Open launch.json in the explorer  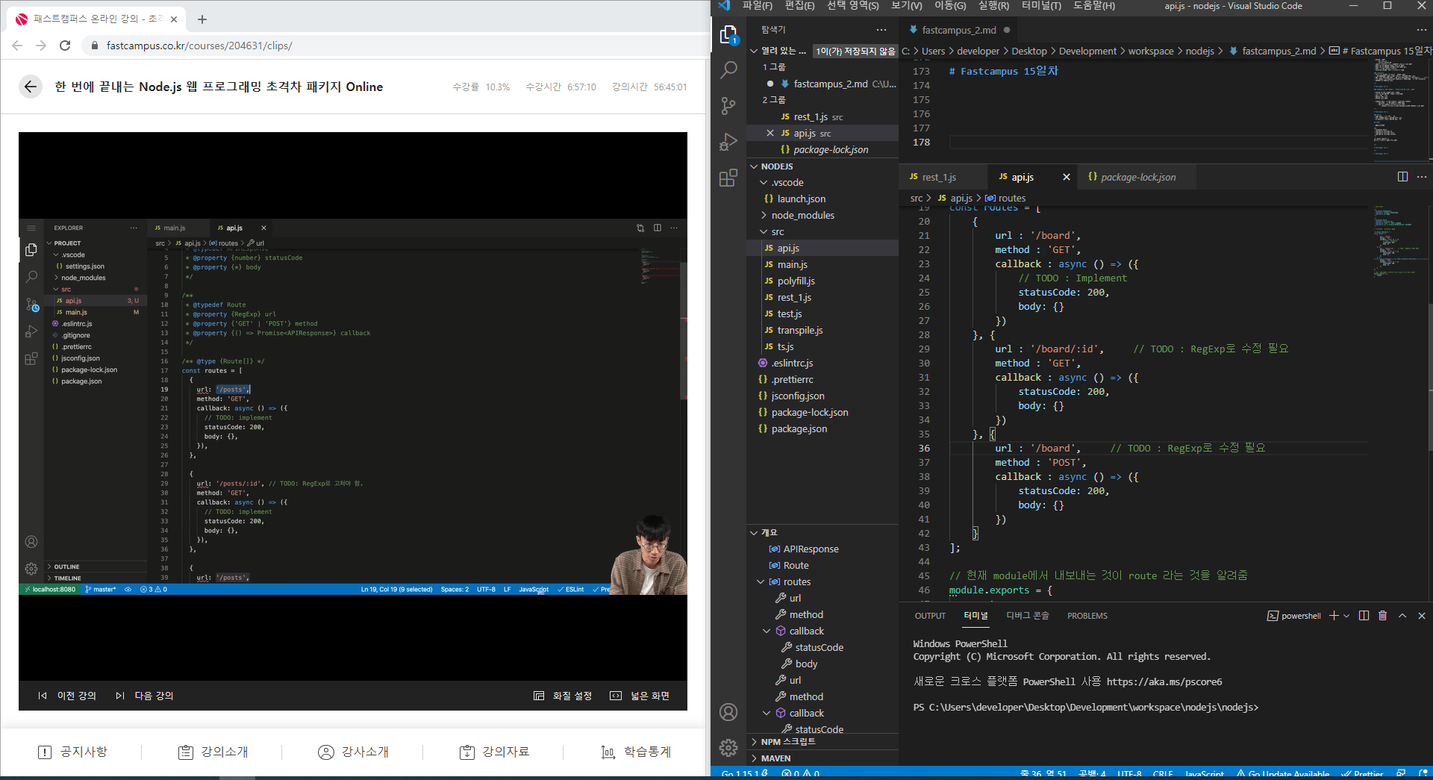coord(822,199)
